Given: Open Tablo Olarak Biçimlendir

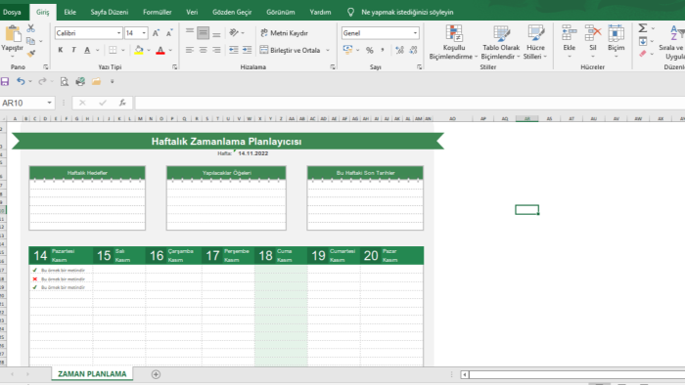Looking at the screenshot, I should [501, 43].
